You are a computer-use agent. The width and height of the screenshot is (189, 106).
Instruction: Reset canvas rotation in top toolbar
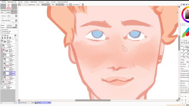pos(63,5)
